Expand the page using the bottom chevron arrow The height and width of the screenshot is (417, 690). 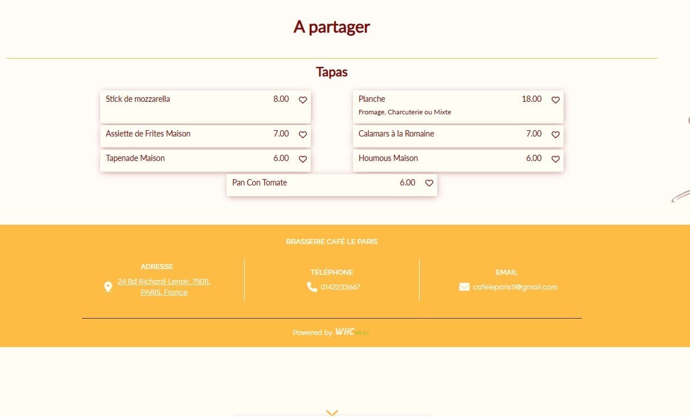pyautogui.click(x=332, y=413)
